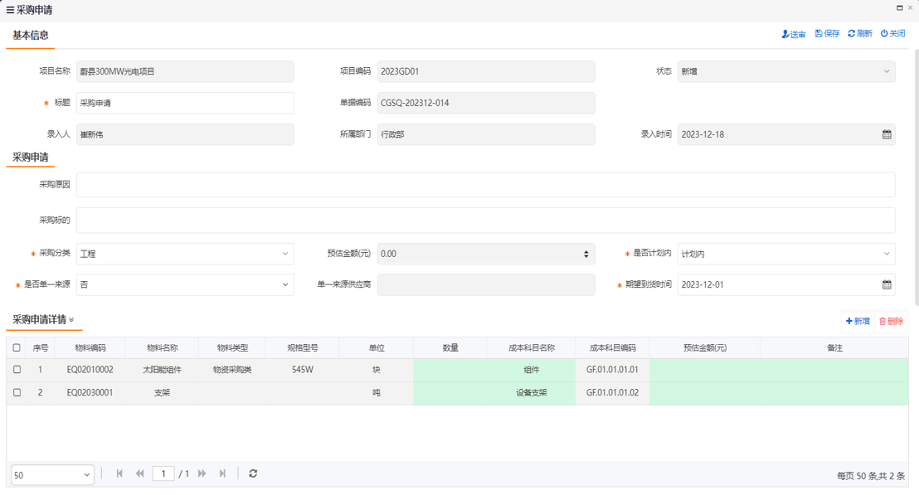Select the 基本信息 section tab
919x495 pixels.
point(31,35)
